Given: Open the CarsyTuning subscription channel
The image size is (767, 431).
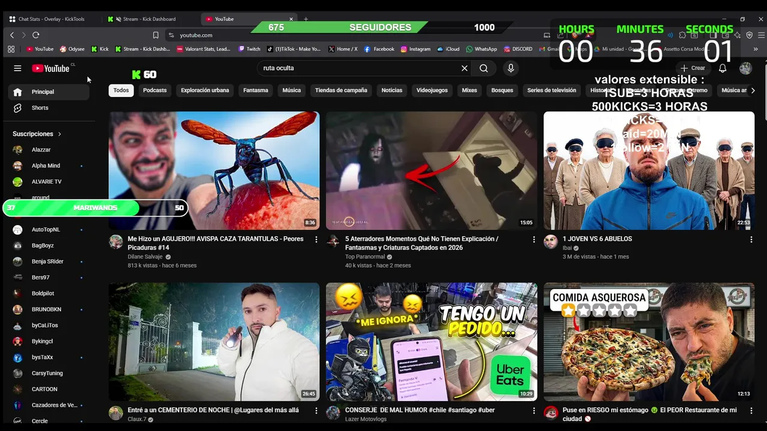Looking at the screenshot, I should pos(49,374).
